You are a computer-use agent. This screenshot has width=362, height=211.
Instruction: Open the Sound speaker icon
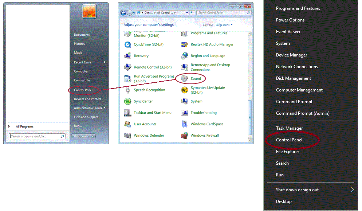tap(185, 79)
